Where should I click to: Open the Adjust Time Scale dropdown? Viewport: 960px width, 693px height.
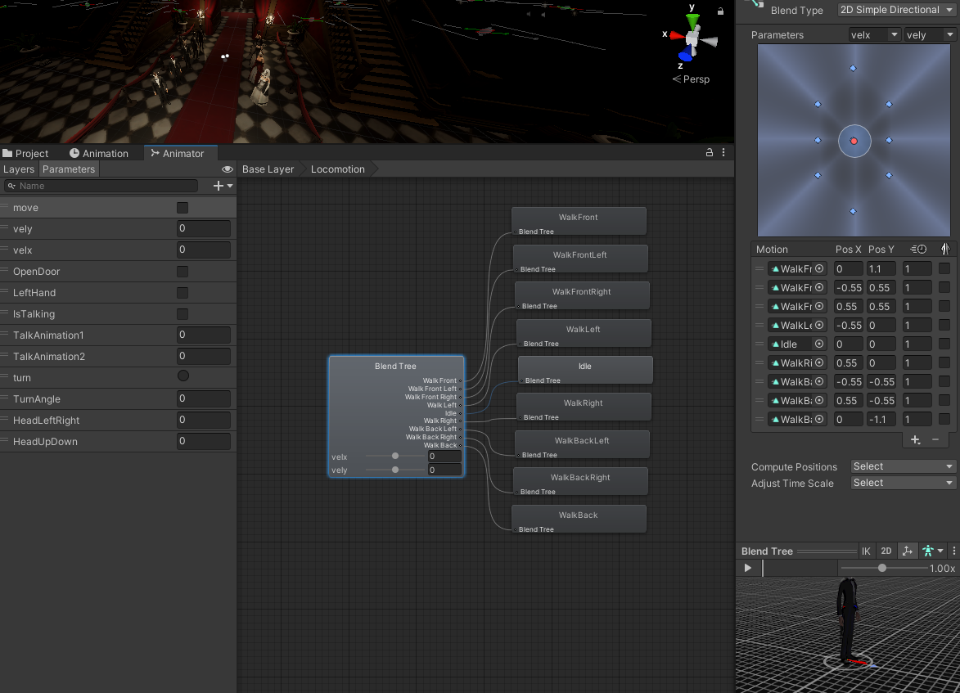pos(903,483)
